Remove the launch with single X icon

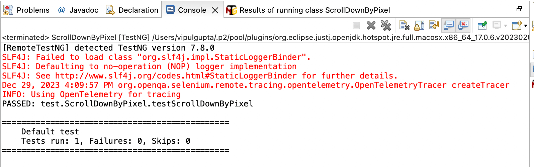[371, 25]
